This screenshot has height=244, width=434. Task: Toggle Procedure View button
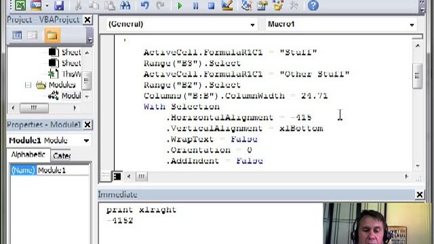click(106, 176)
